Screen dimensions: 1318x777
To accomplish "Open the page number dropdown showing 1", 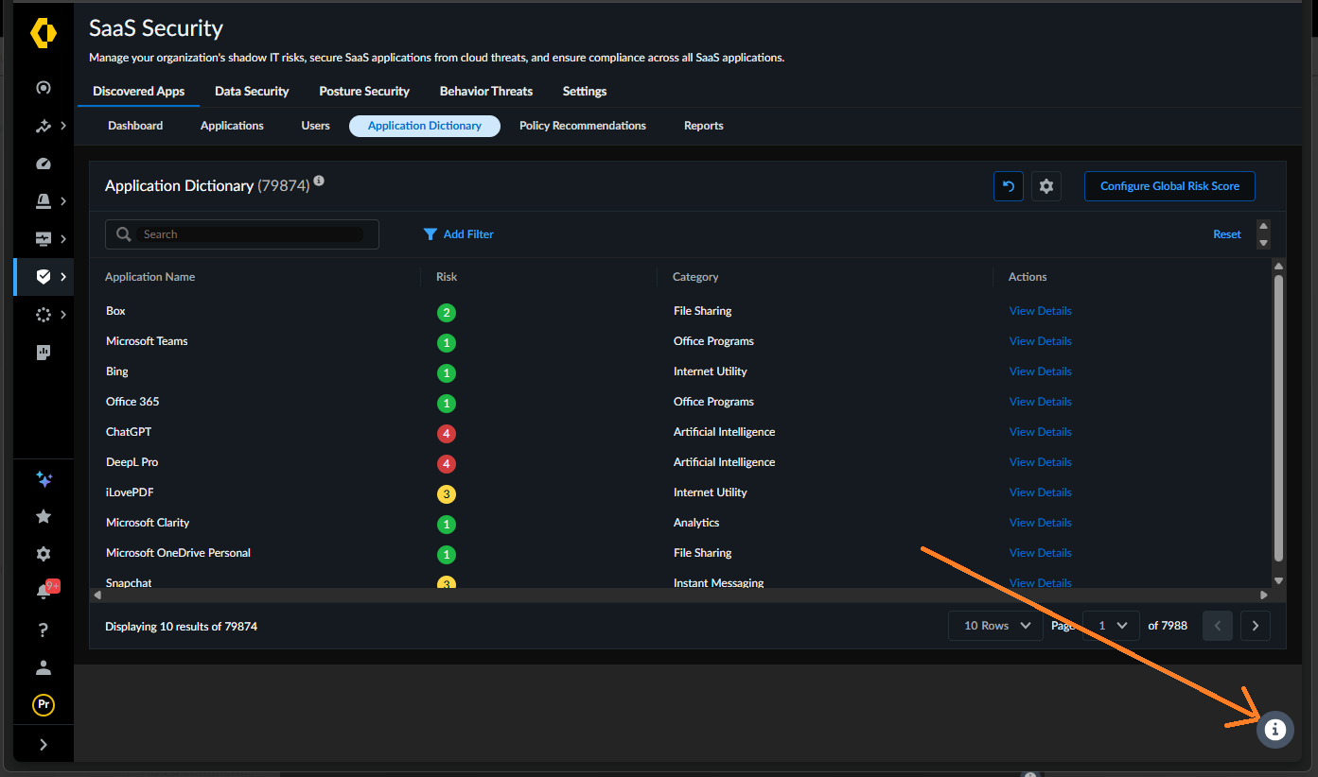I will (x=1111, y=626).
